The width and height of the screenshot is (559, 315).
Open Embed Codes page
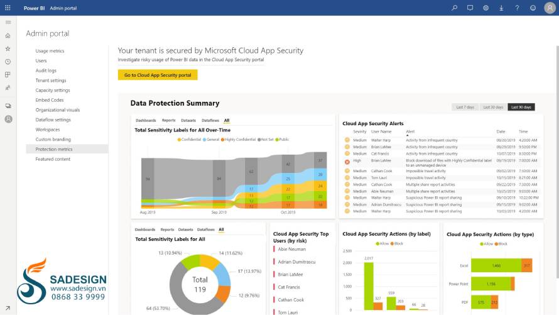50,100
